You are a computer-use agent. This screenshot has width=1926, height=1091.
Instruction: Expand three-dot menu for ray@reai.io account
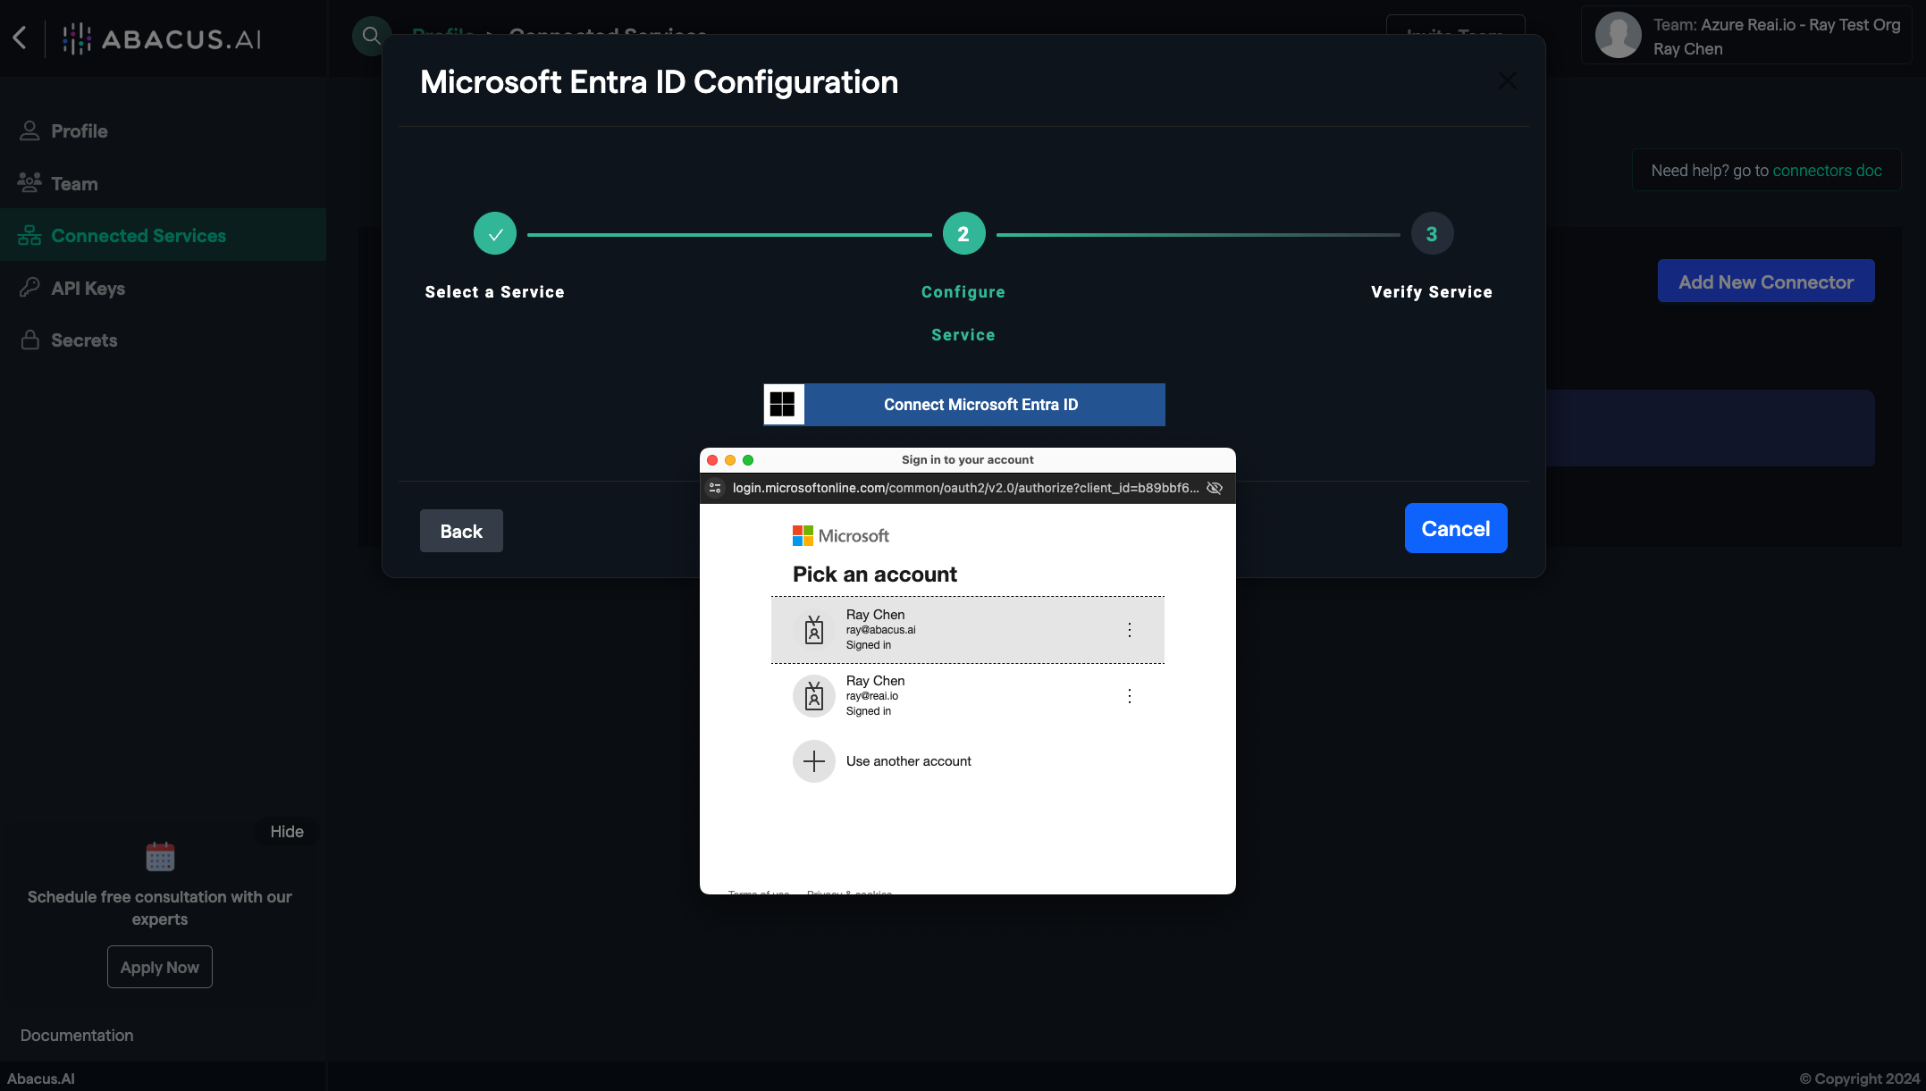(1129, 695)
